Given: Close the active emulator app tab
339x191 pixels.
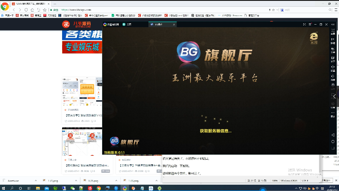Looking at the screenshot, I should tap(174, 24).
